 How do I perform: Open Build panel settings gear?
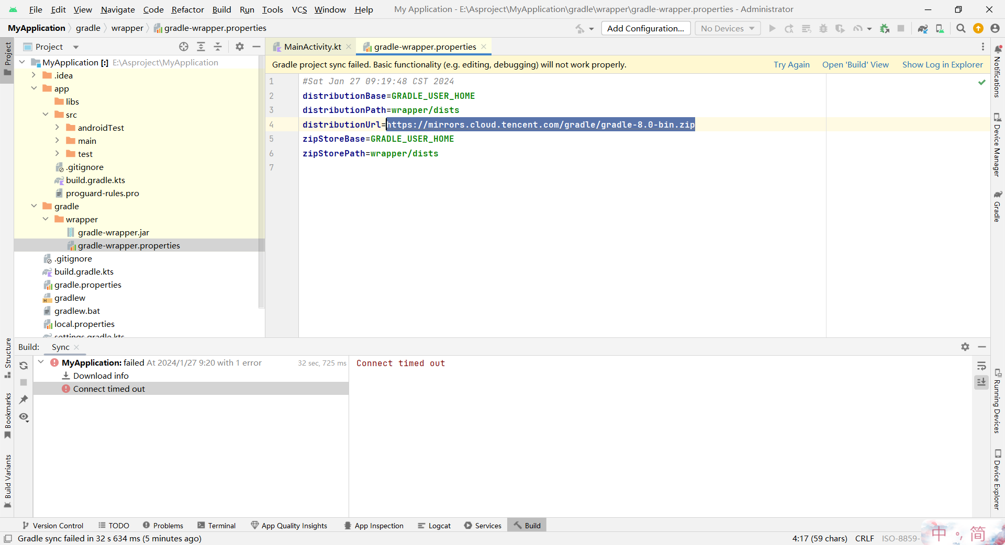tap(965, 347)
